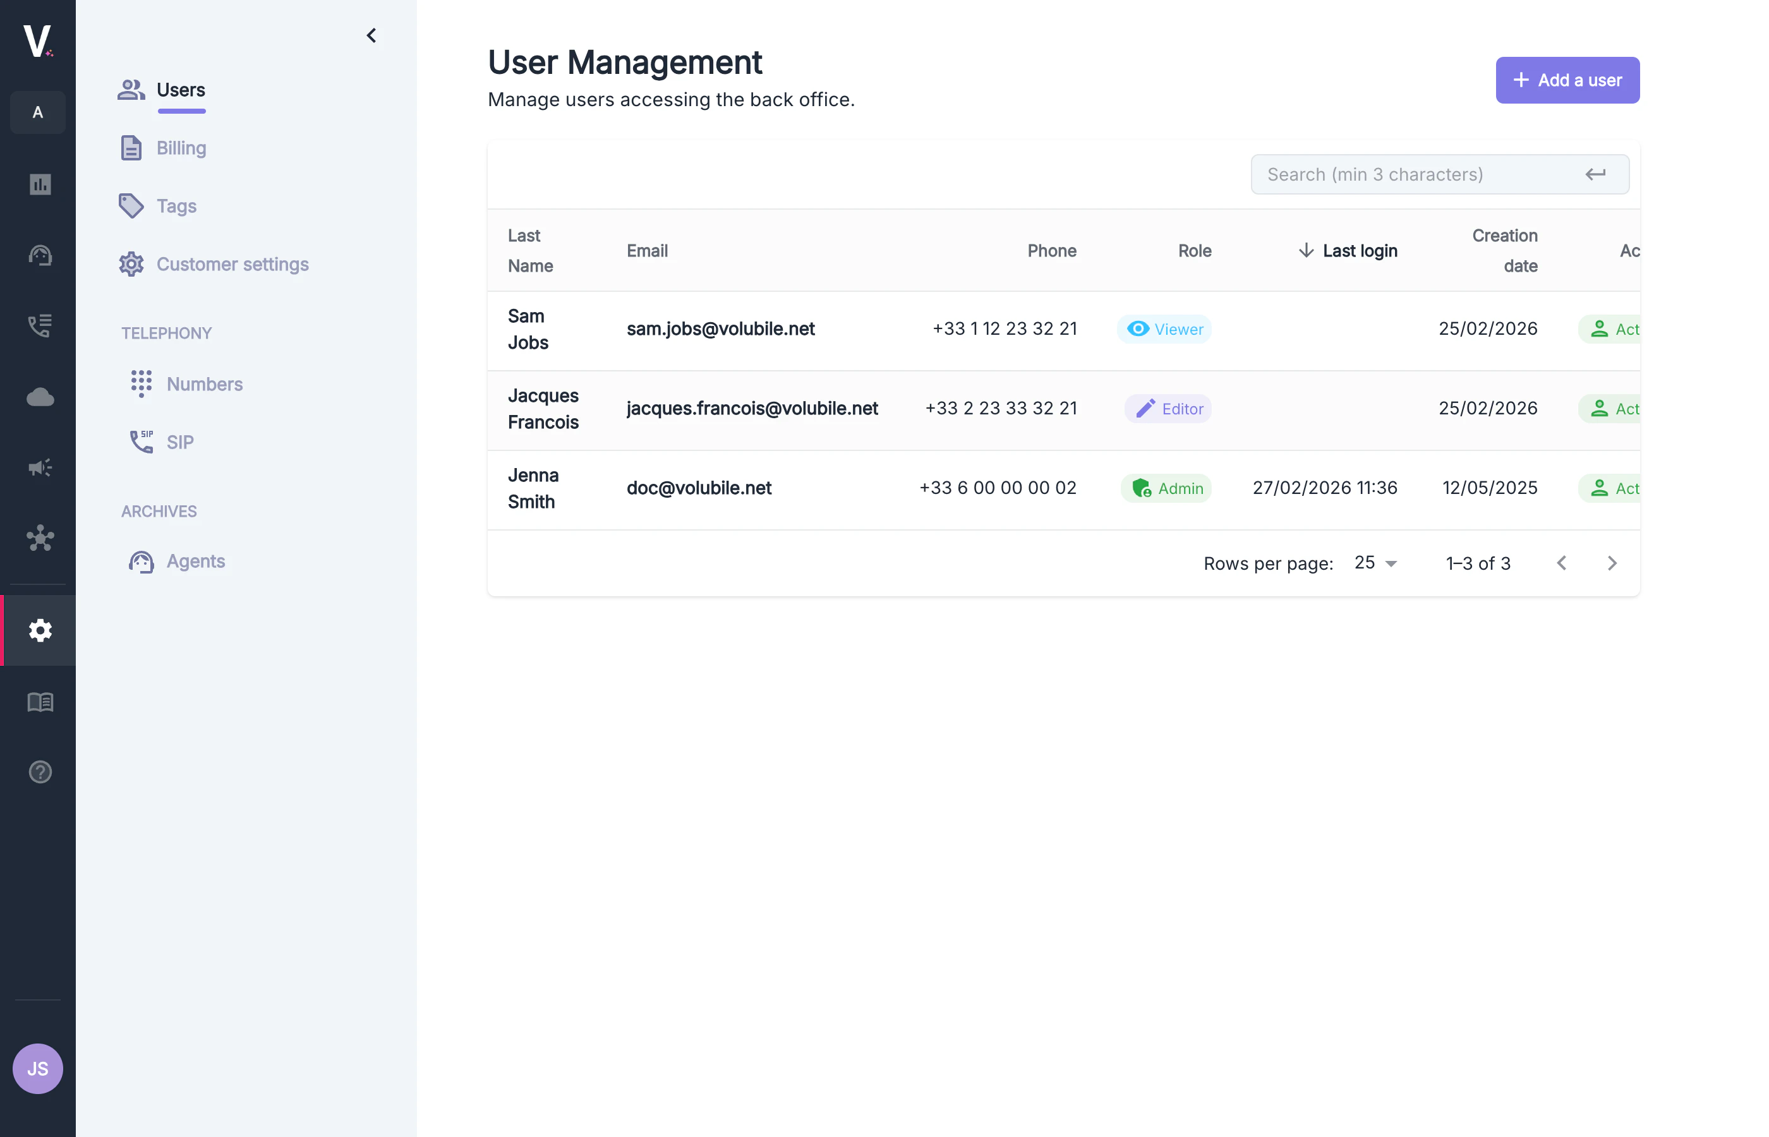Viewport: 1769px width, 1137px height.
Task: Open the analytics bar-chart icon in sidebar
Action: pyautogui.click(x=38, y=184)
